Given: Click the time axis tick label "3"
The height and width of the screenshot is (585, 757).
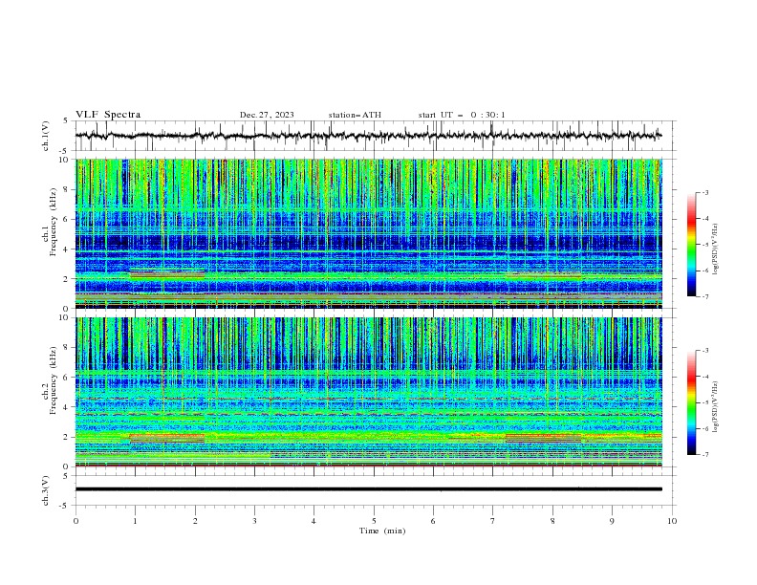Looking at the screenshot, I should 254,521.
